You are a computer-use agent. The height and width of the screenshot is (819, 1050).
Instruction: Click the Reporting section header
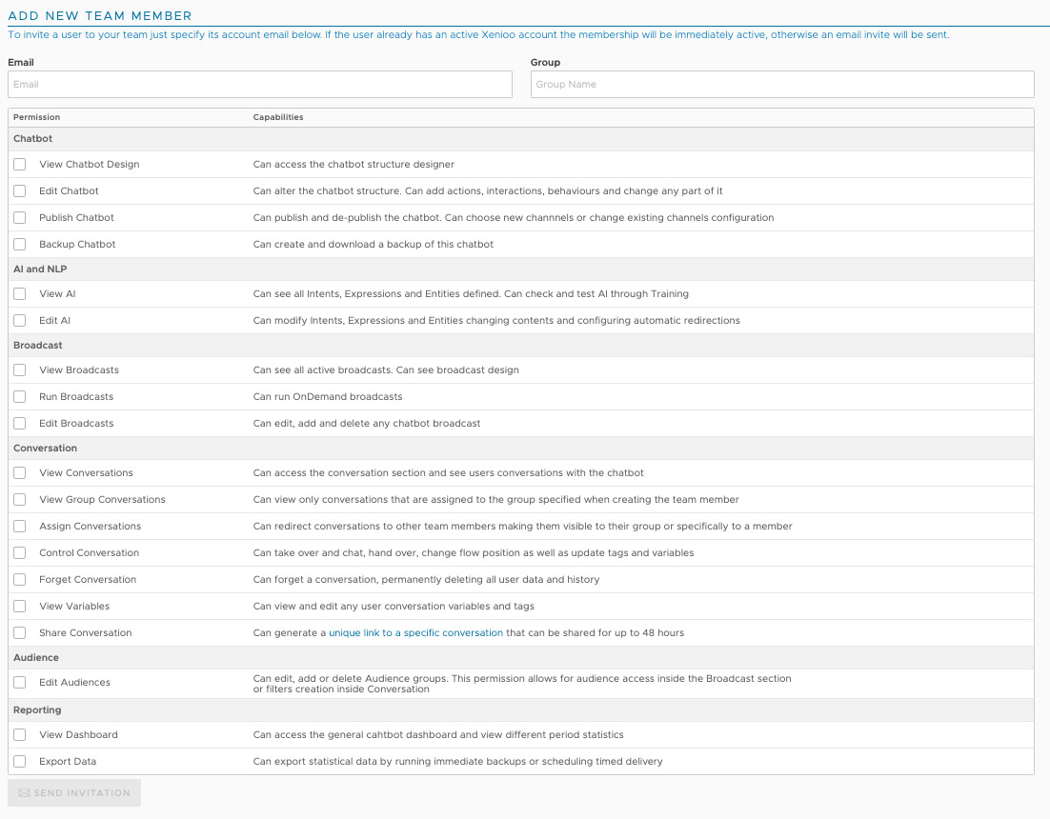(x=521, y=709)
